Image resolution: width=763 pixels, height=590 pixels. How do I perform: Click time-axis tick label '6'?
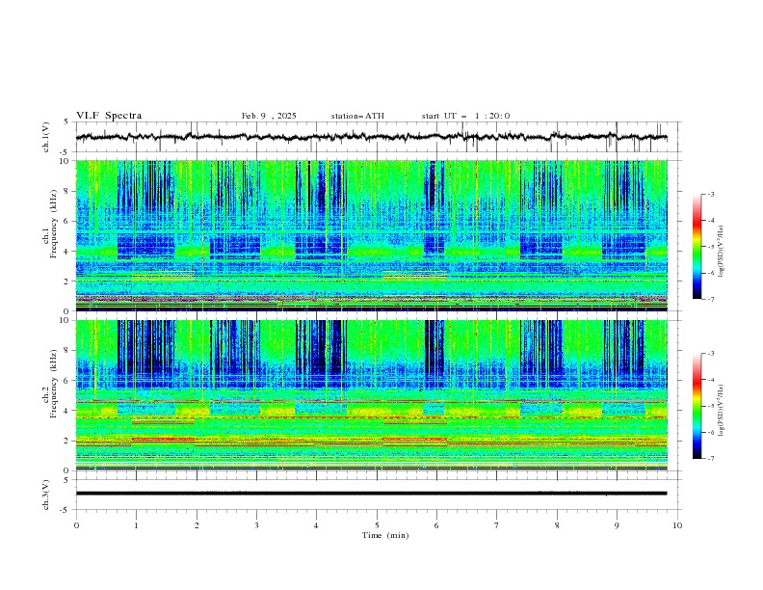pos(436,525)
